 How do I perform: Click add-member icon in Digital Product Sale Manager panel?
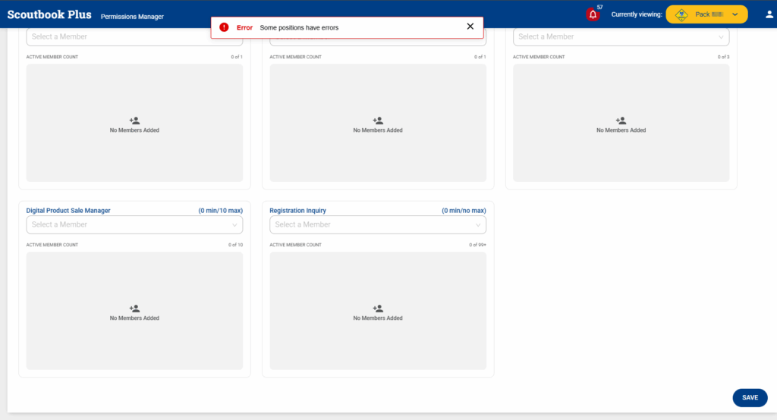[x=134, y=309]
